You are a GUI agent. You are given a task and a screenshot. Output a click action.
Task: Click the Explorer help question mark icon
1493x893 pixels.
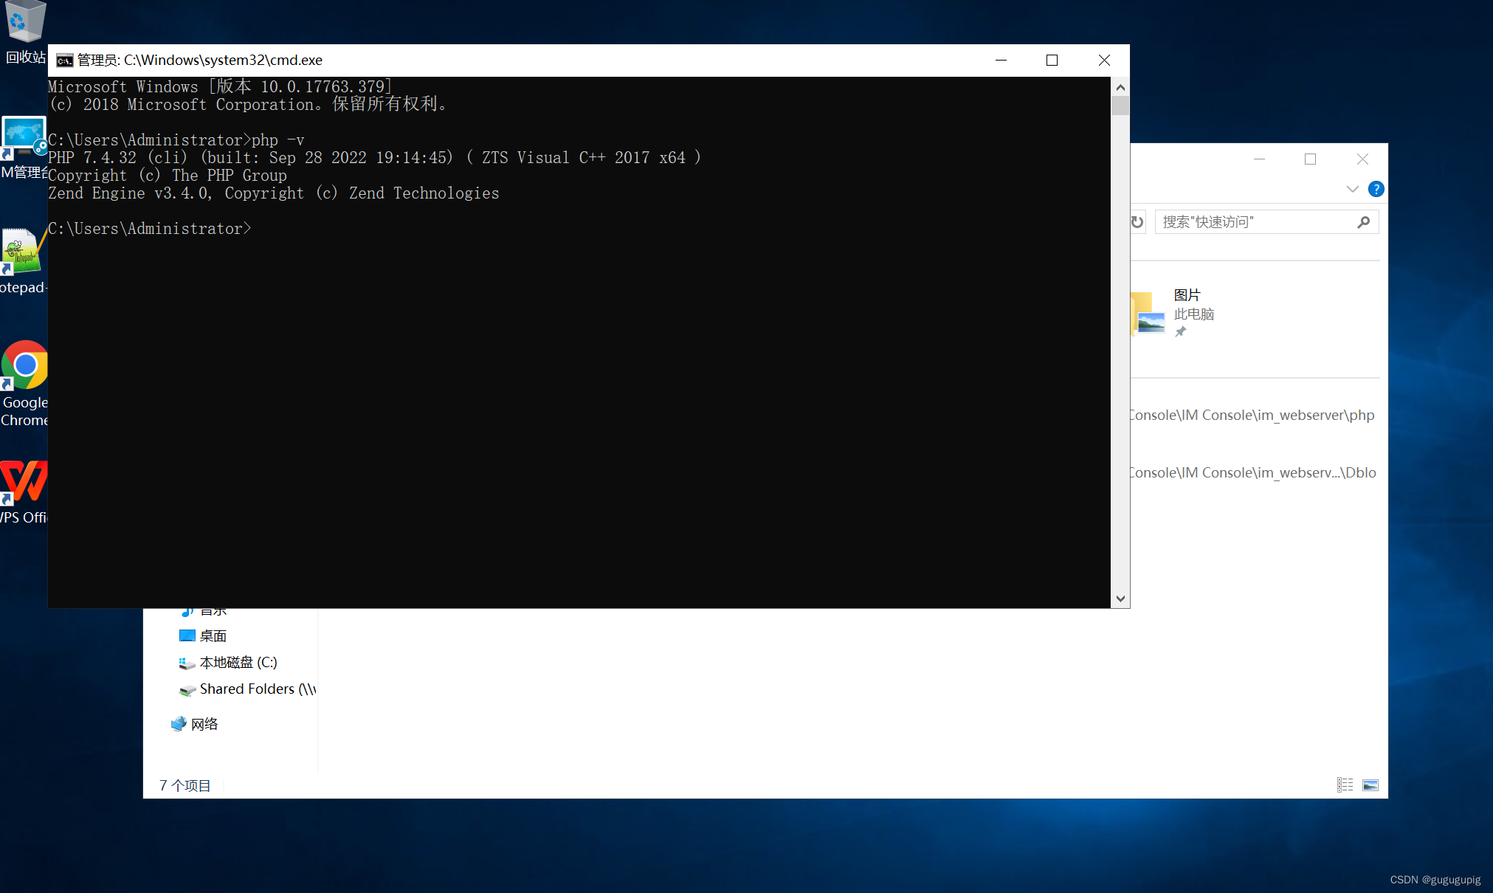click(1376, 189)
